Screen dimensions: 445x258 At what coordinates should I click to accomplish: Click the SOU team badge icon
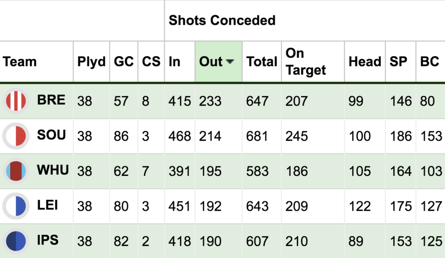tap(17, 136)
